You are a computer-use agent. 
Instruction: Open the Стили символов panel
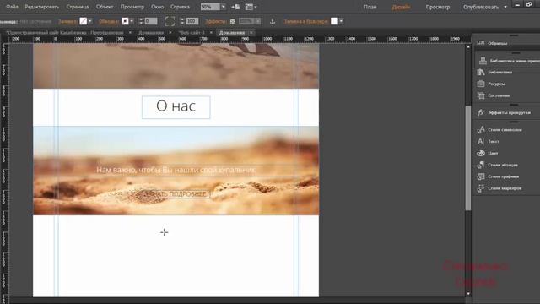pos(499,130)
